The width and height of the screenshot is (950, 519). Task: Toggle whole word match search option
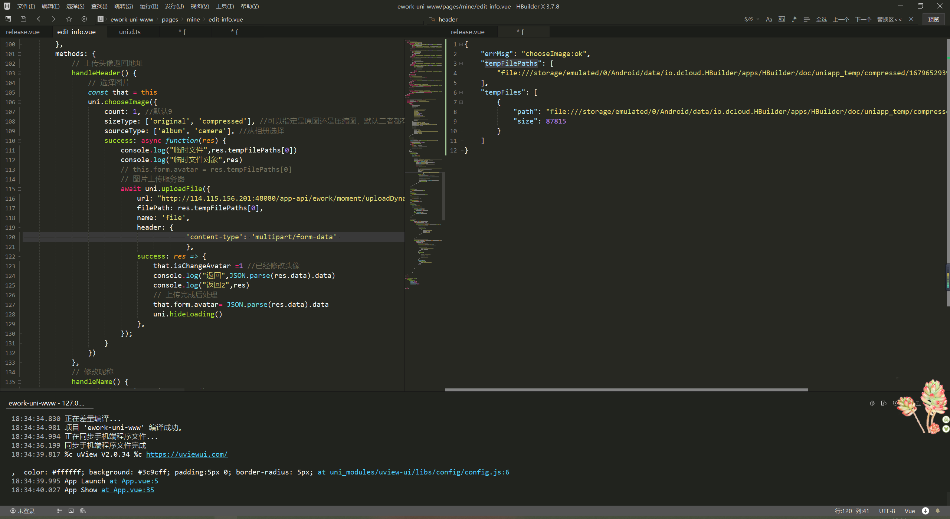point(782,19)
